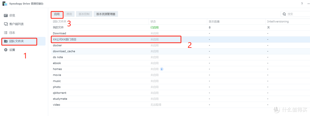The height and width of the screenshot is (116, 310).
Task: Open the 日志 sidebar section
Action: 23,33
